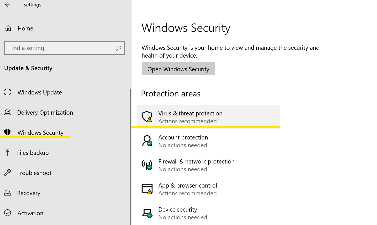Open Account protection area
Image resolution: width=377 pixels, height=225 pixels.
pyautogui.click(x=183, y=141)
